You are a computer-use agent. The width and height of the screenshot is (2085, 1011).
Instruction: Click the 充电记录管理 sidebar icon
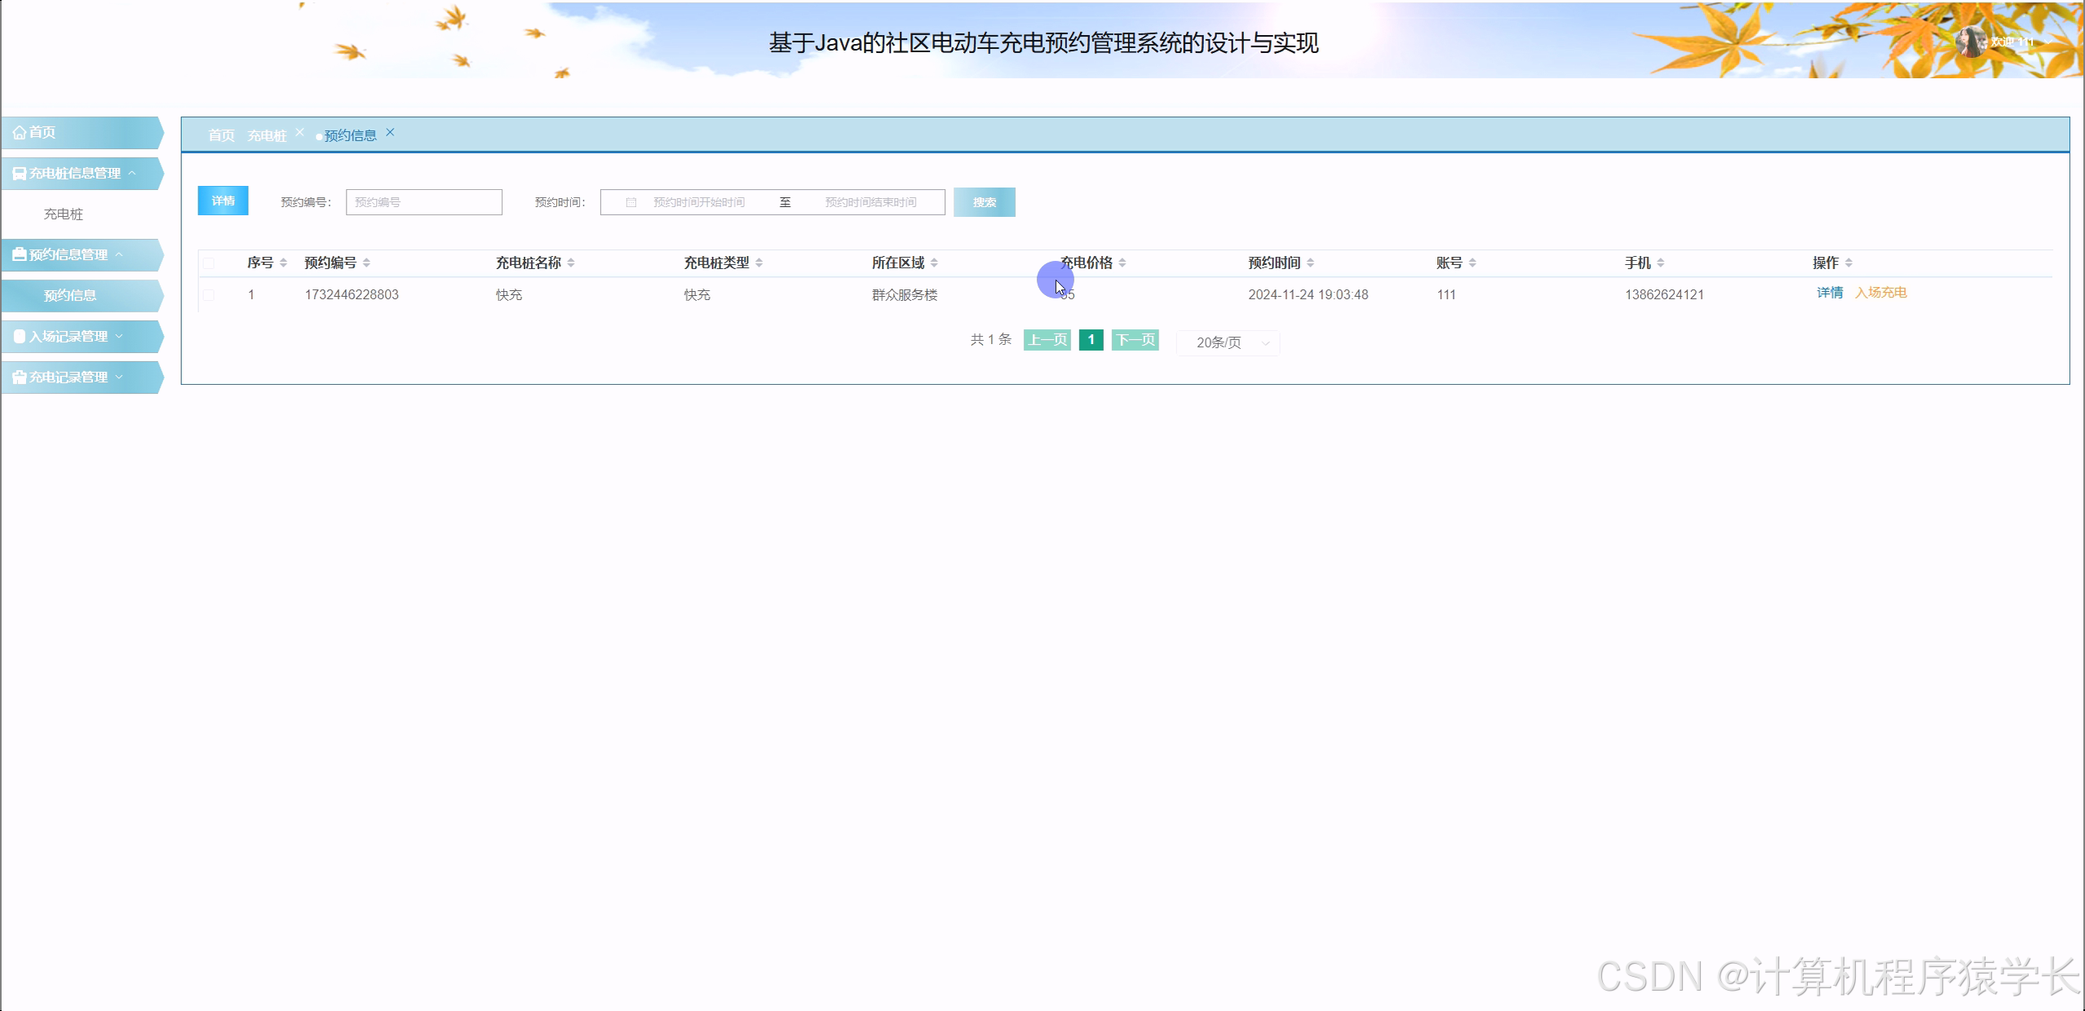tap(18, 377)
